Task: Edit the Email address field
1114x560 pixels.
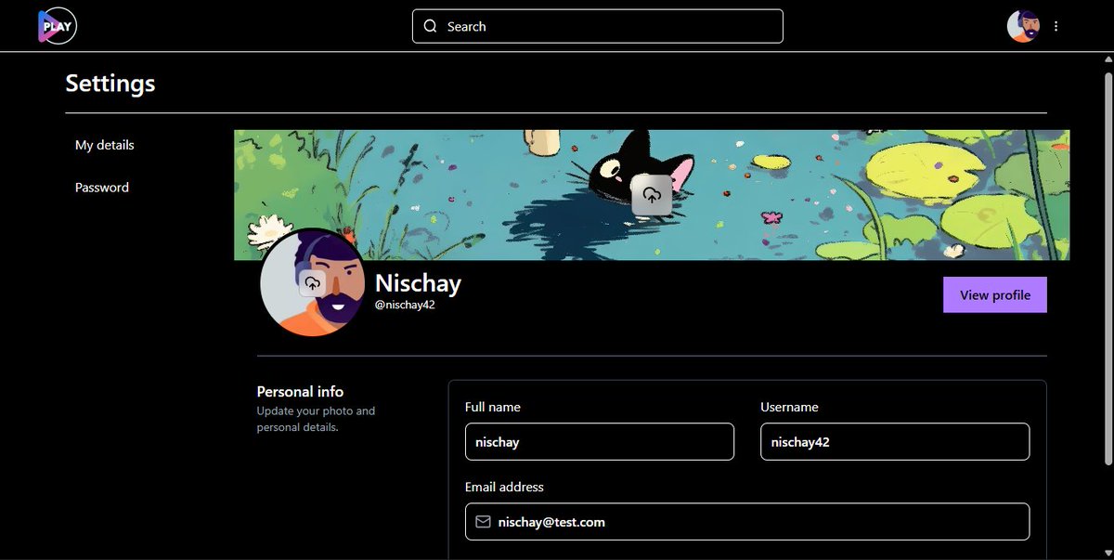Action: point(747,522)
